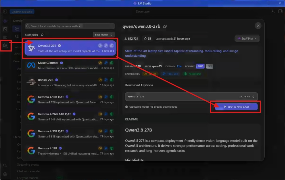285x180 pixels.
Task: Close the model search dialog
Action: [x=258, y=26]
